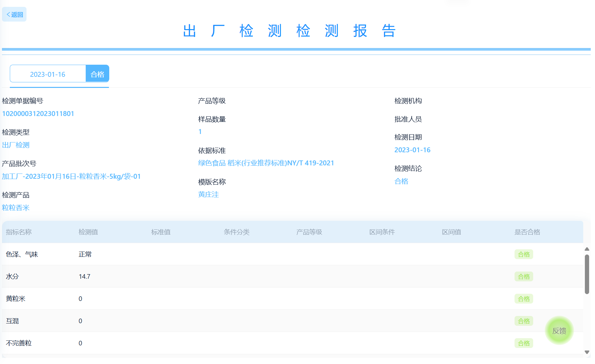Click the 合格 tag in 水分 row

[524, 276]
